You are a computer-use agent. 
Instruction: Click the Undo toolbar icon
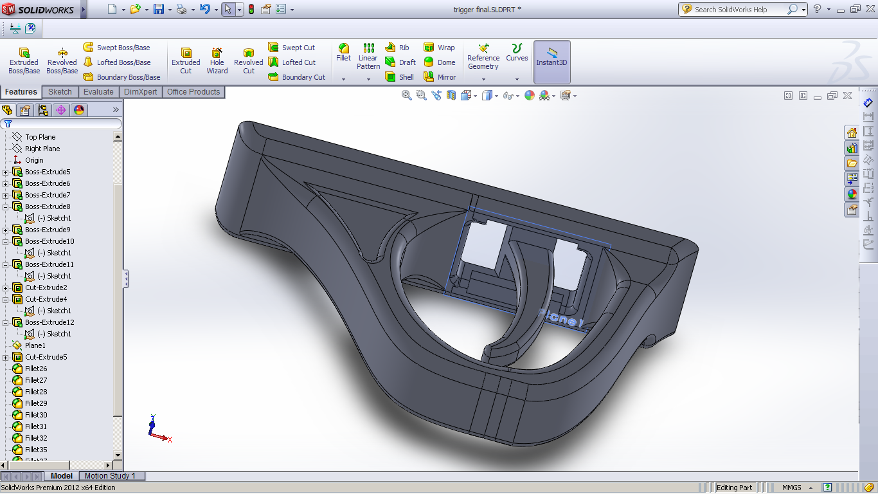204,9
